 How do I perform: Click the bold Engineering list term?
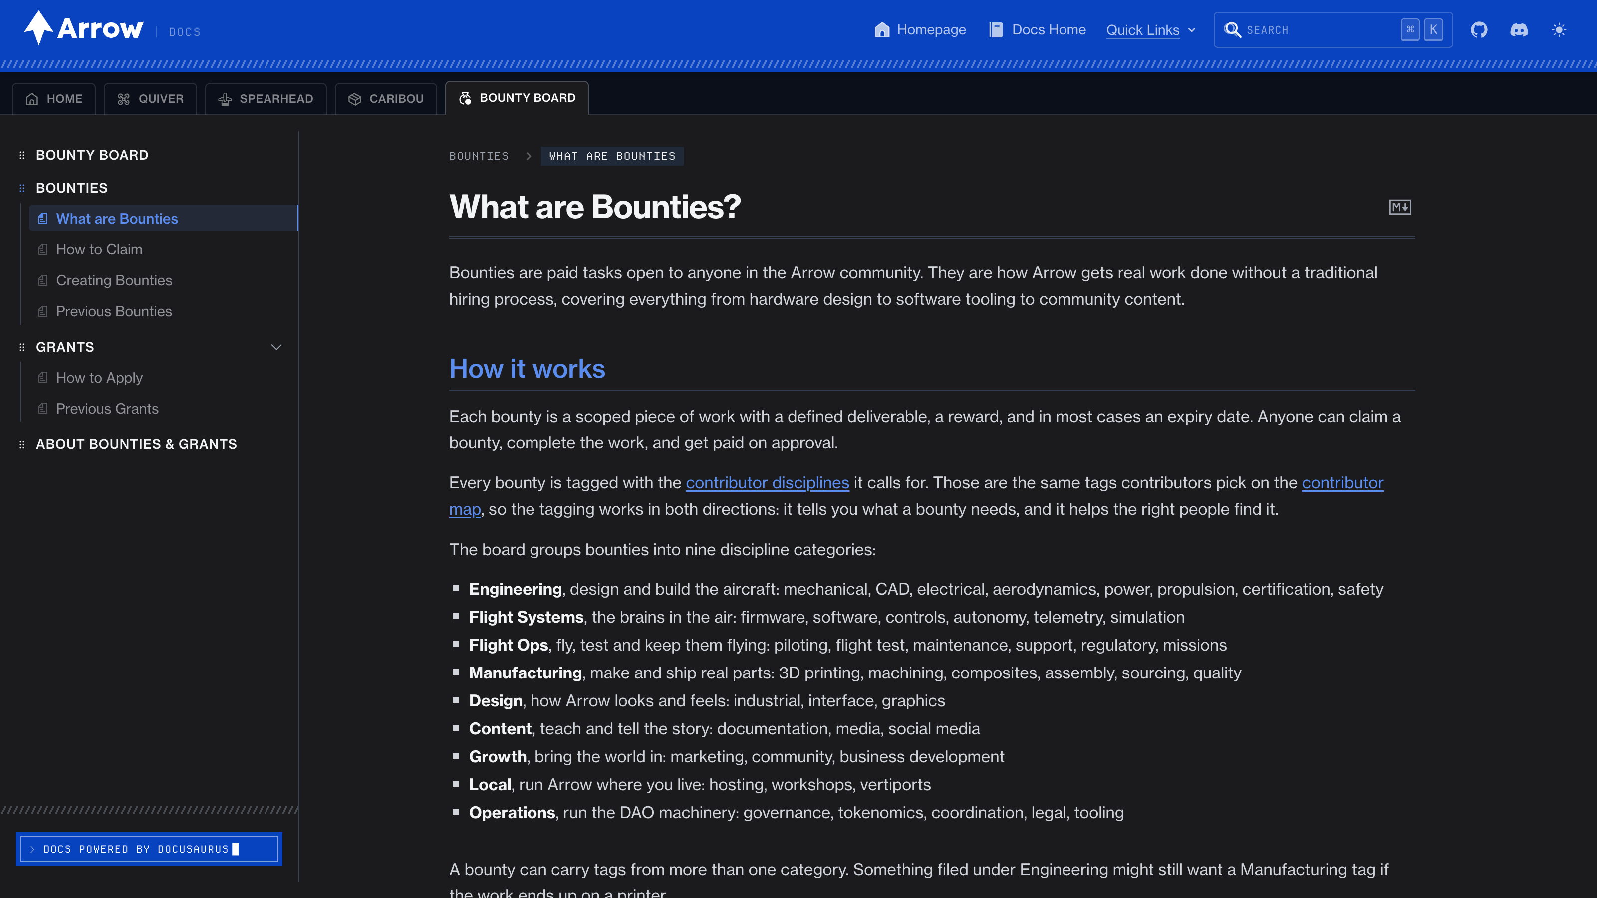(x=515, y=589)
